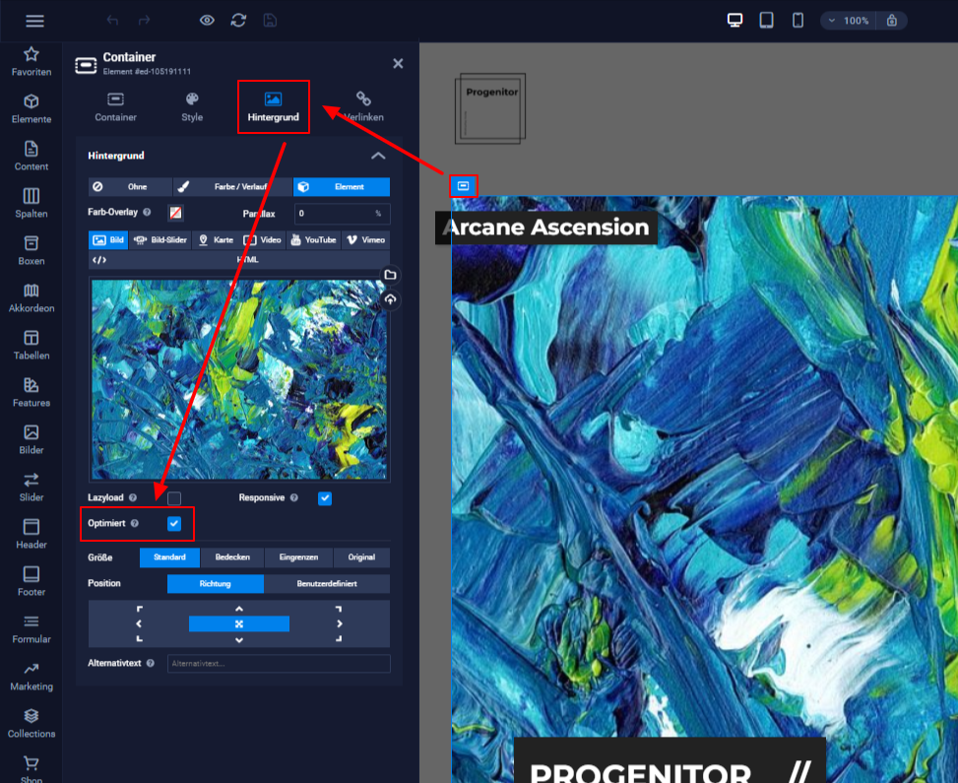Click the background image thumbnail
The width and height of the screenshot is (958, 783).
click(239, 379)
